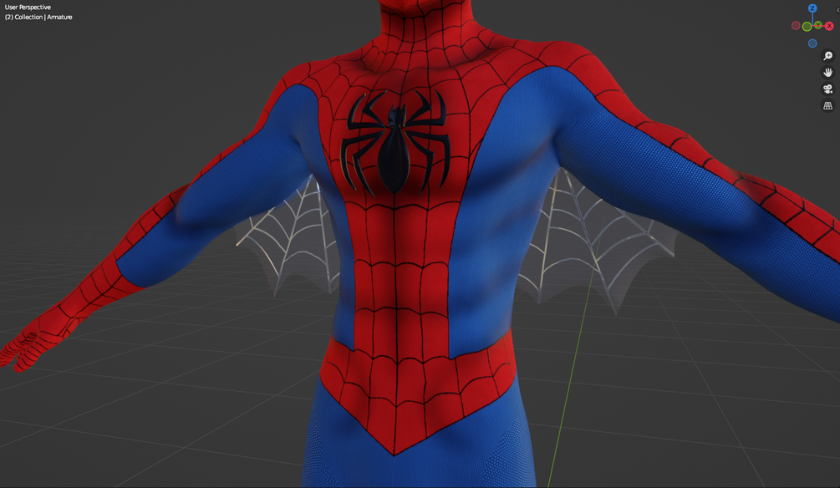Click the zoom magnifier viewport button
Viewport: 840px width, 488px height.
[827, 56]
